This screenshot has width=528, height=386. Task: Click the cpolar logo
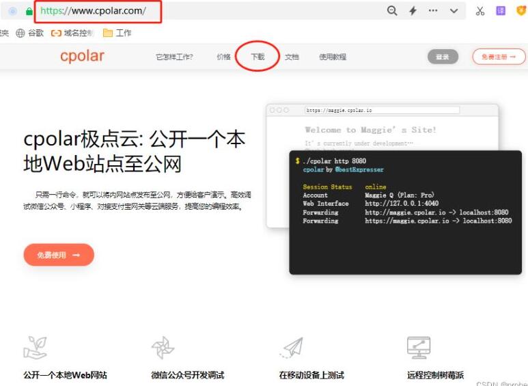(x=82, y=55)
